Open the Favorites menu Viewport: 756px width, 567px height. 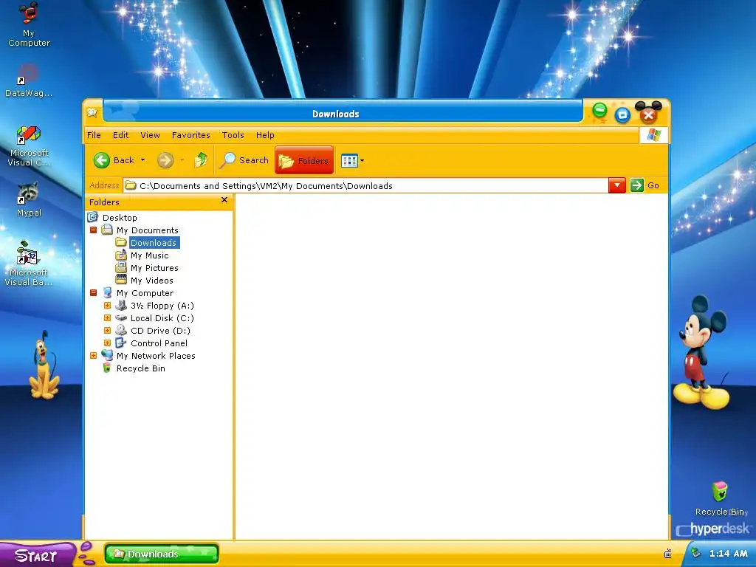pyautogui.click(x=191, y=135)
